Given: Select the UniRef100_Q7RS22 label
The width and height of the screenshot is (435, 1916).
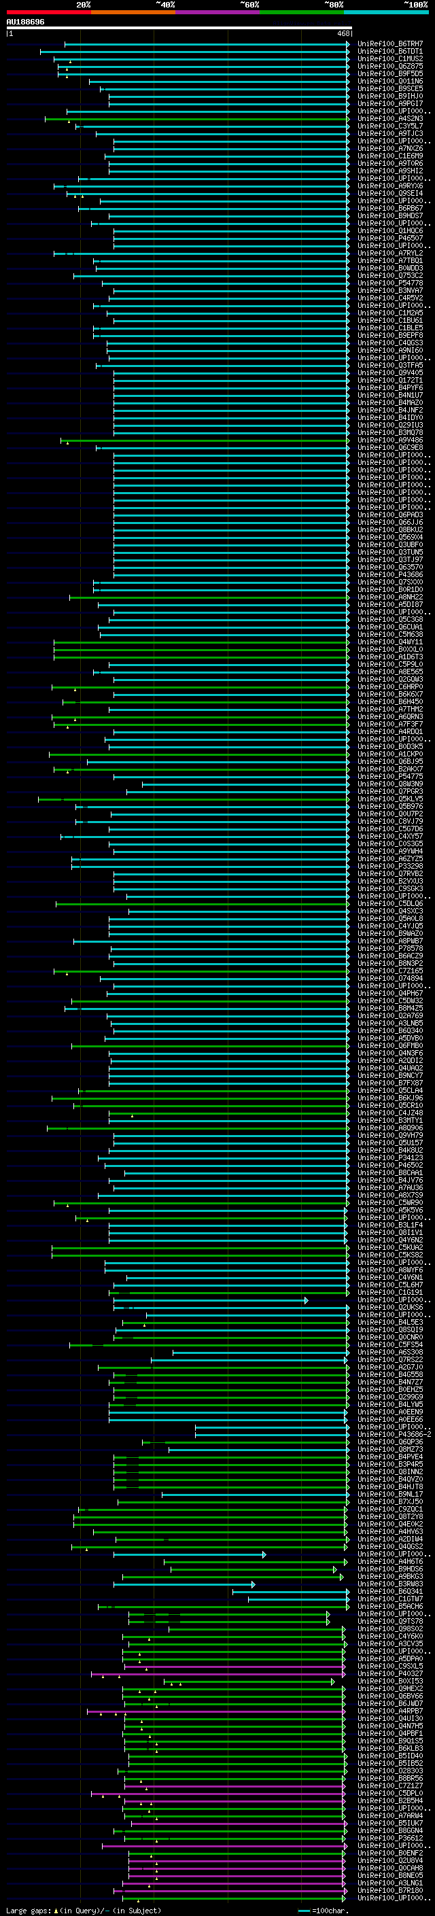Looking at the screenshot, I should pyautogui.click(x=390, y=1359).
